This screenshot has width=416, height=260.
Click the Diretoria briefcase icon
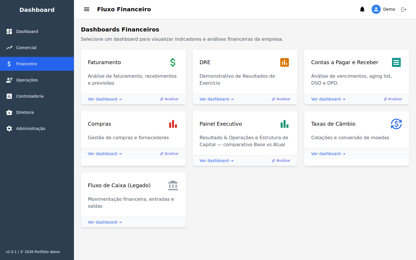coord(9,112)
